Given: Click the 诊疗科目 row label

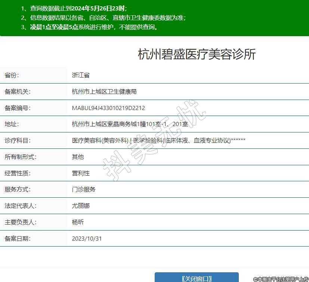Looking at the screenshot, I should click(18, 141).
